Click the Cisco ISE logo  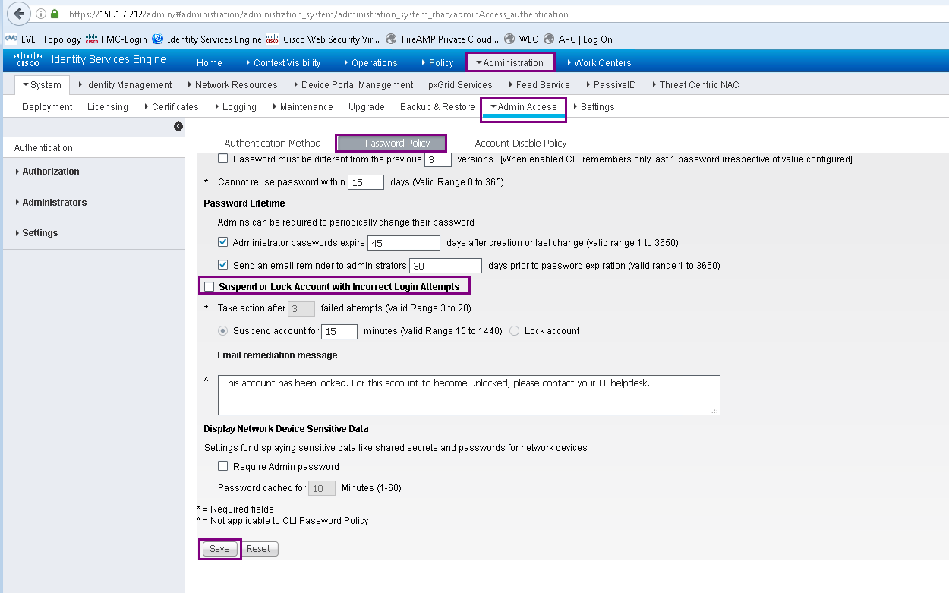pyautogui.click(x=28, y=59)
